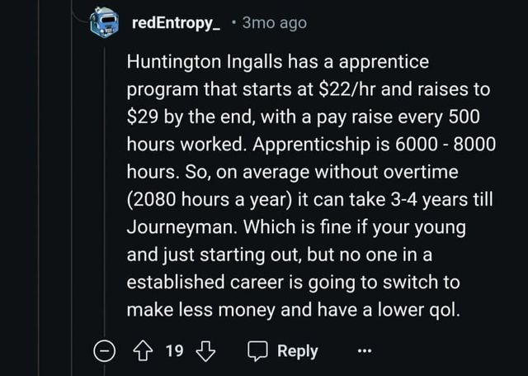Click the "$22/hr" text in comment
This screenshot has width=528, height=376.
[388, 88]
